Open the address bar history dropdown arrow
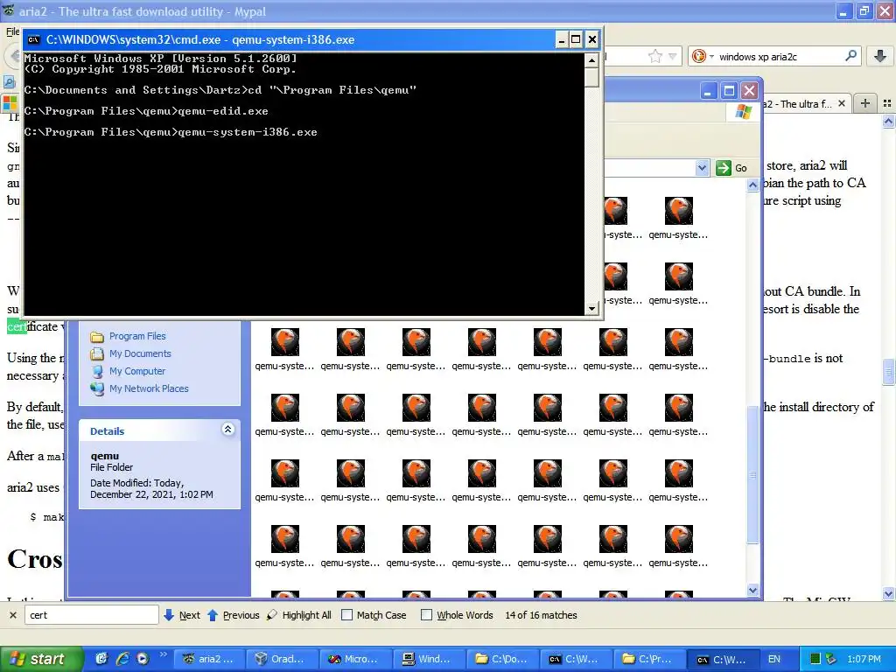896x672 pixels. 673,56
